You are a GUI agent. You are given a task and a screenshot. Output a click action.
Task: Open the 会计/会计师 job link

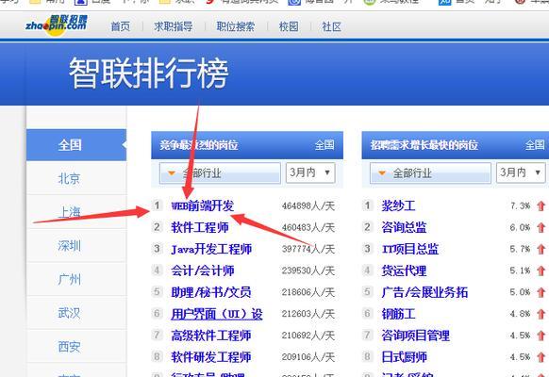(x=203, y=270)
